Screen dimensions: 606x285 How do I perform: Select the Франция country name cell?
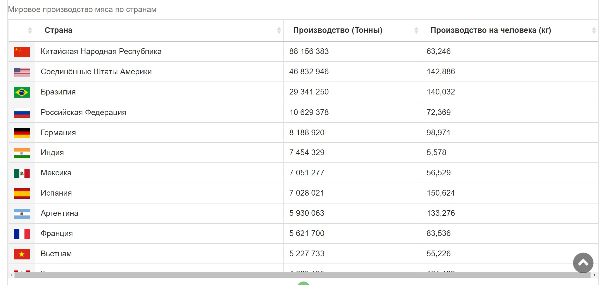(57, 233)
